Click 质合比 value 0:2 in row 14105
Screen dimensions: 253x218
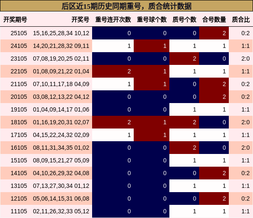coord(245,173)
